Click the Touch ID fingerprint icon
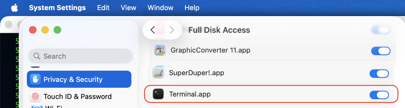The width and height of the screenshot is (405, 108). [35, 96]
